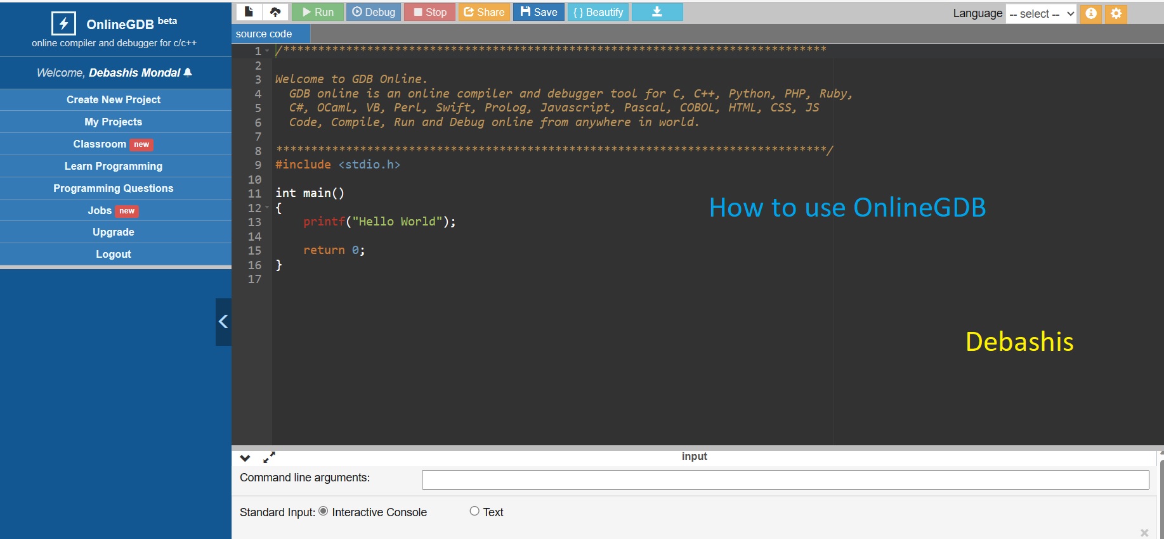Open My Projects in the sidebar
Viewport: 1164px width, 539px height.
[x=114, y=122]
